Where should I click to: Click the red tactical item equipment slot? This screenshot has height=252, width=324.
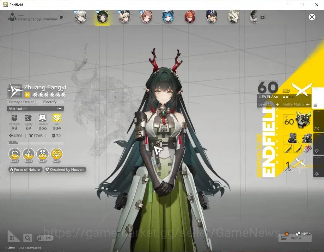(x=307, y=148)
